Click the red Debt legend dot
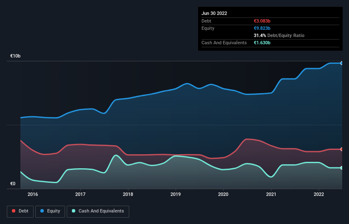This screenshot has height=224, width=349. point(14,211)
